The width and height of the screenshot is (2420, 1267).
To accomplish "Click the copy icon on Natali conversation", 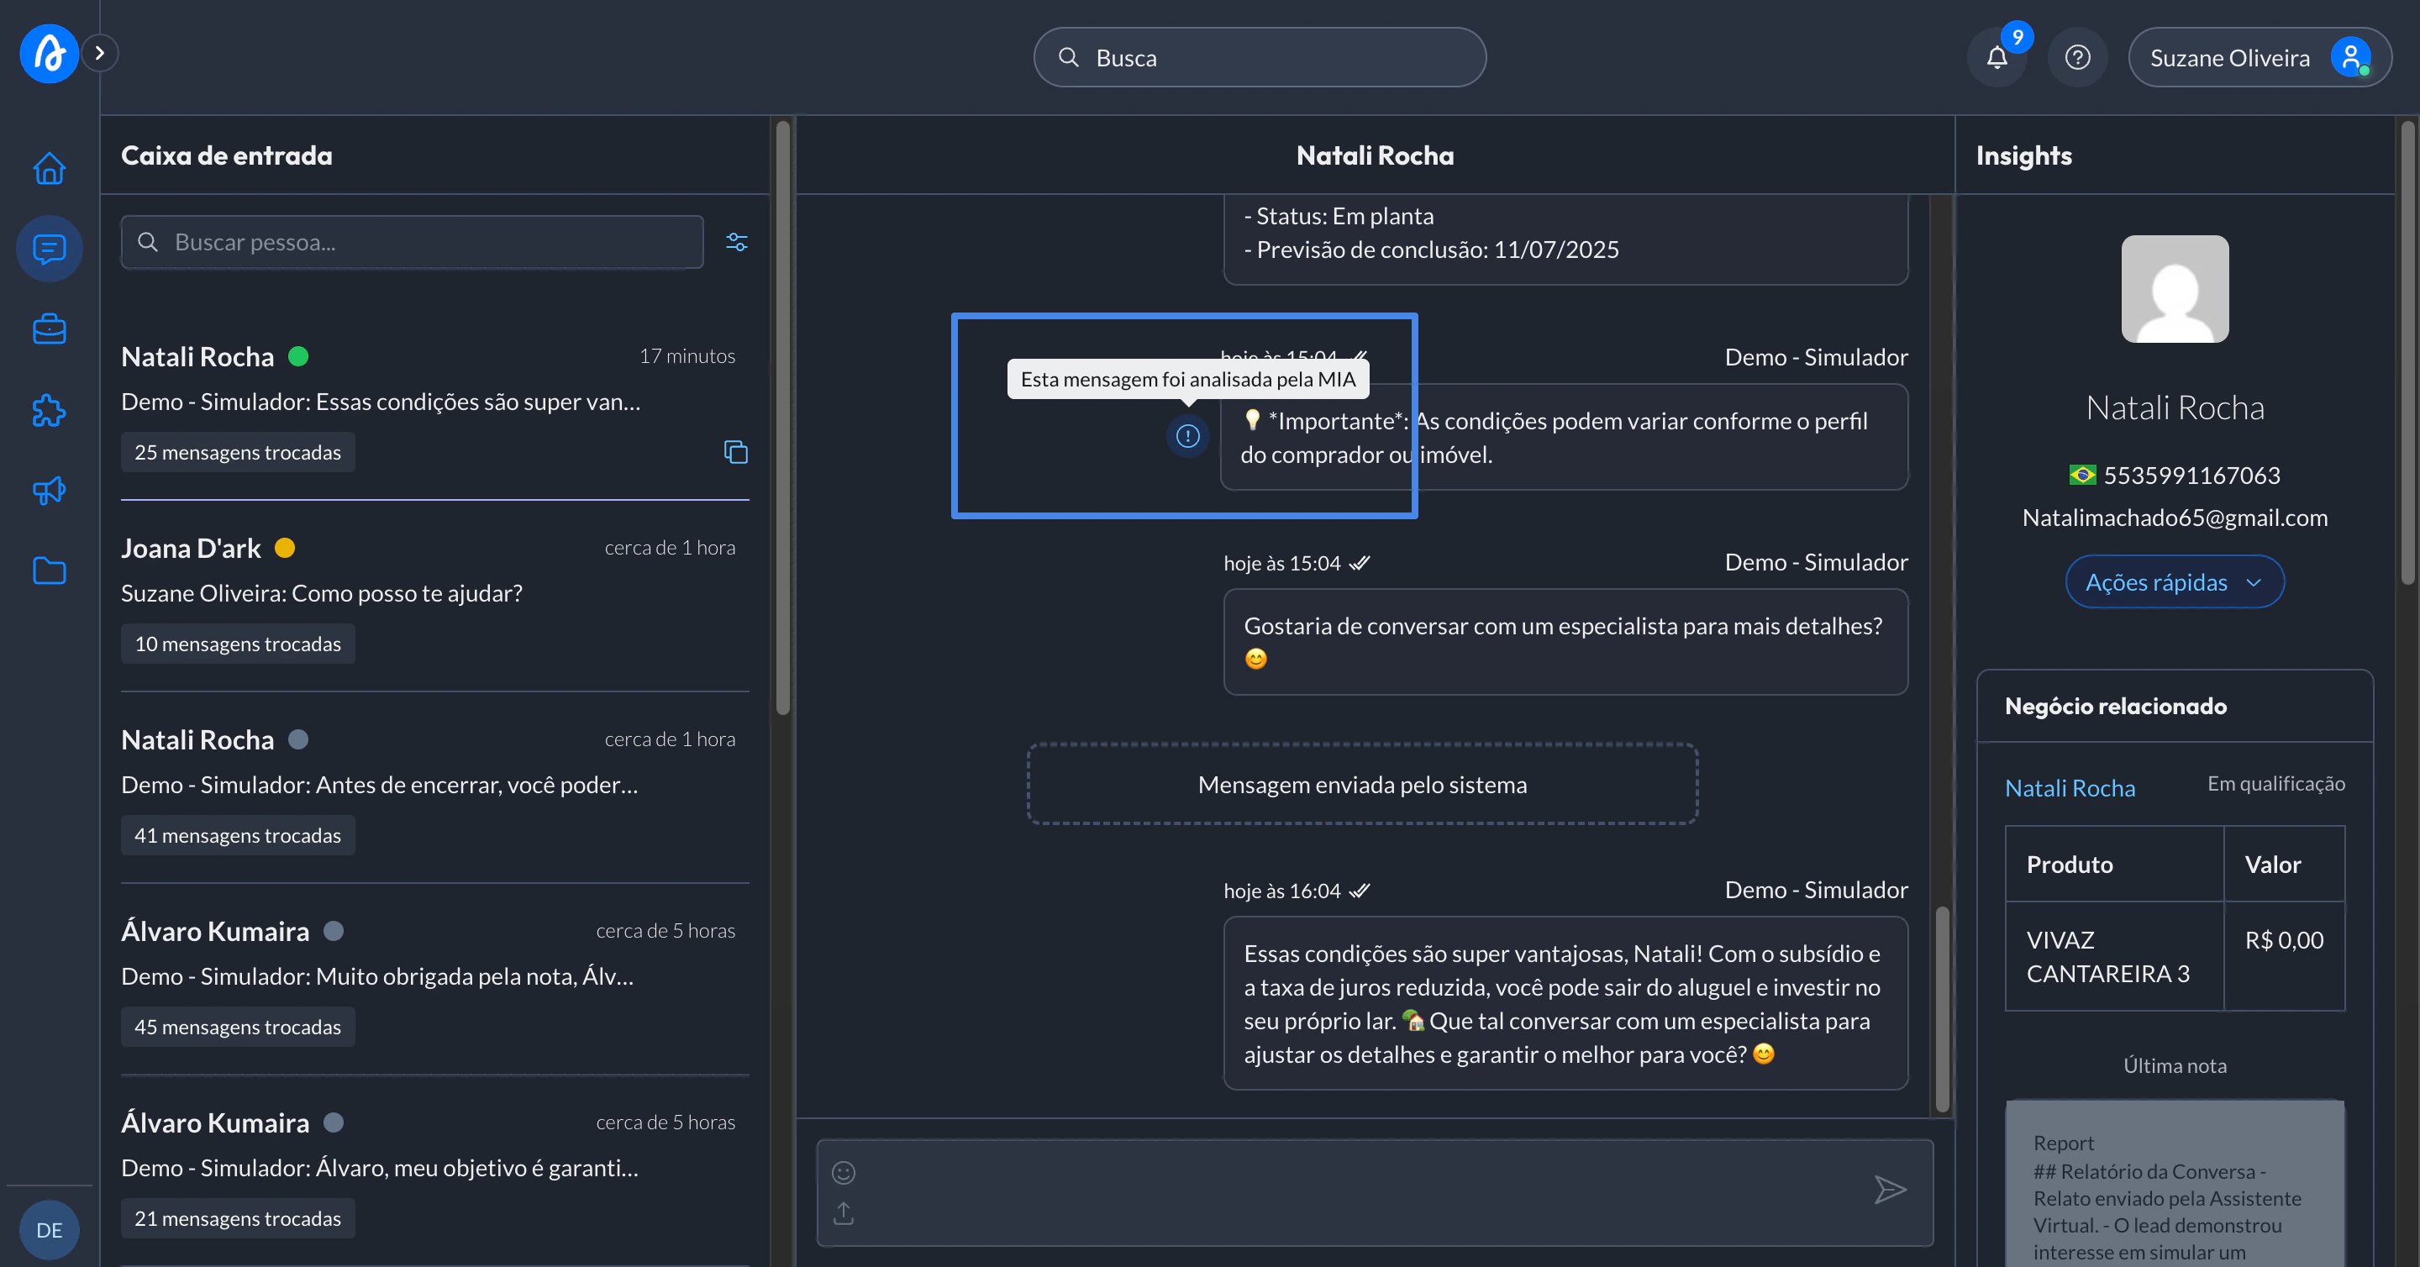I will (x=735, y=453).
